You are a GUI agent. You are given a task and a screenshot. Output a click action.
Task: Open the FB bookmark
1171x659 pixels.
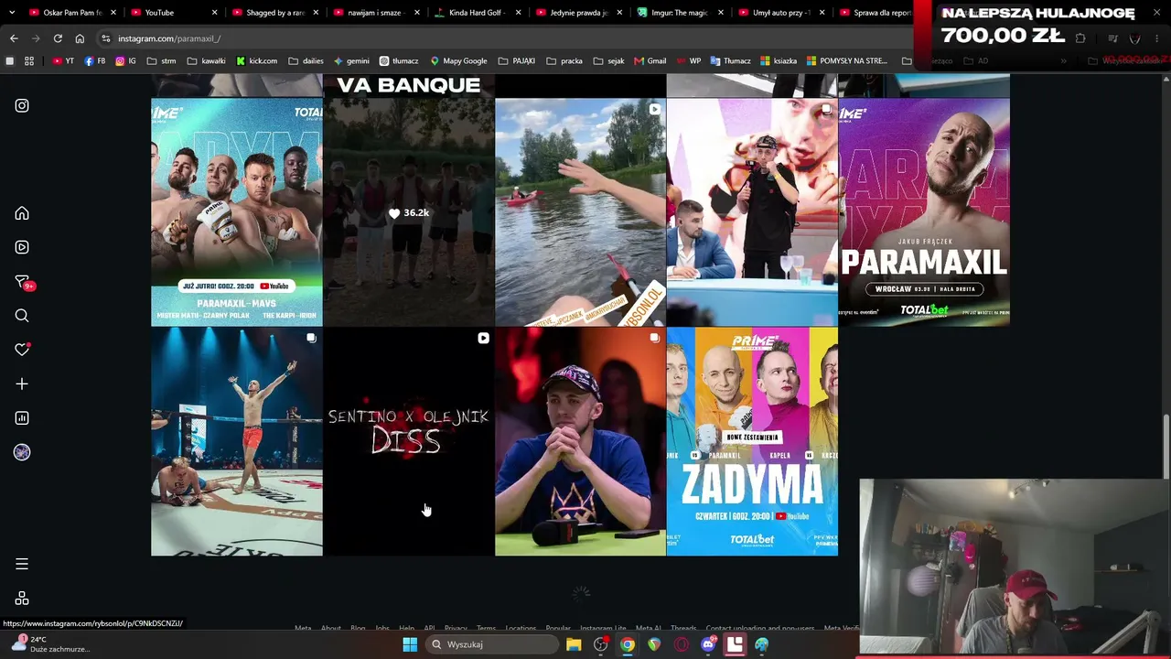click(94, 61)
